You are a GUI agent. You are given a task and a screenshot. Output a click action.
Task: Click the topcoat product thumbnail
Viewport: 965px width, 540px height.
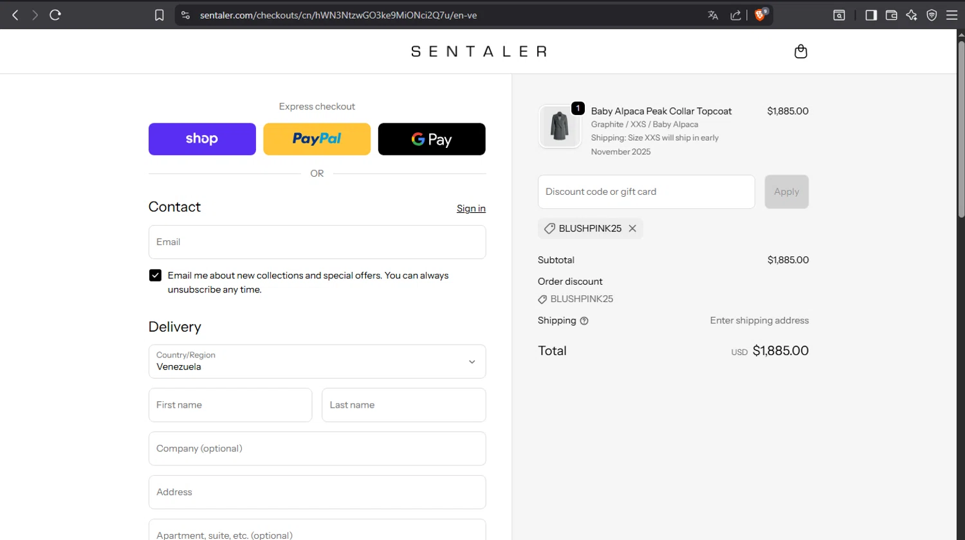[x=560, y=126]
